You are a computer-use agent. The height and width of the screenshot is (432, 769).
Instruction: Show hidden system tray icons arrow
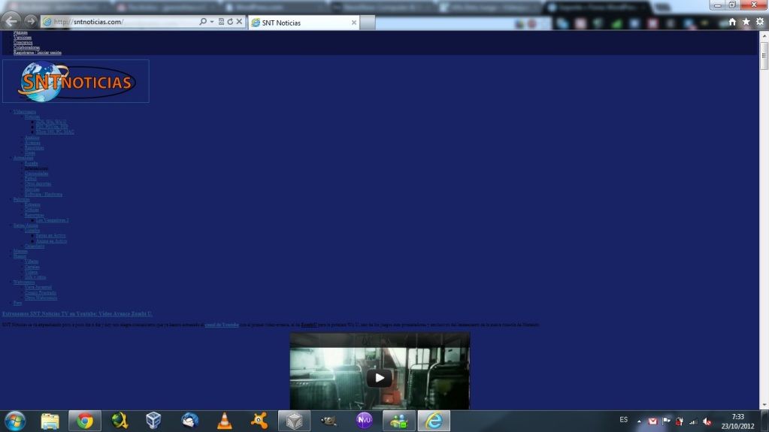(640, 421)
